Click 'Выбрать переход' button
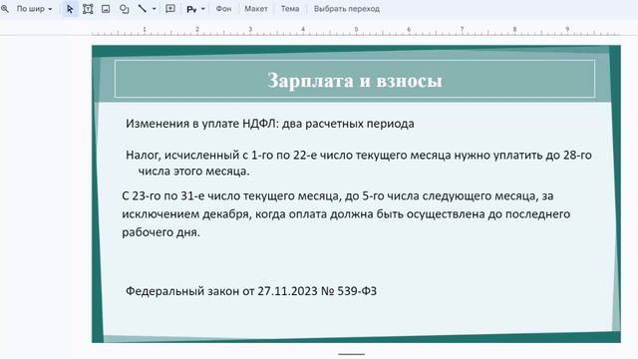This screenshot has height=359, width=638. 347,9
